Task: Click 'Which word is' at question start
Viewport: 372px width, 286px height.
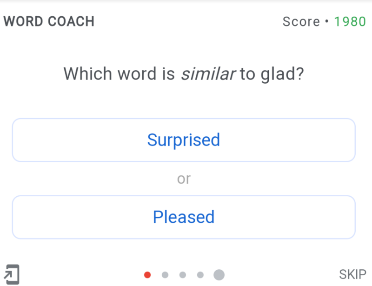Action: (x=119, y=74)
